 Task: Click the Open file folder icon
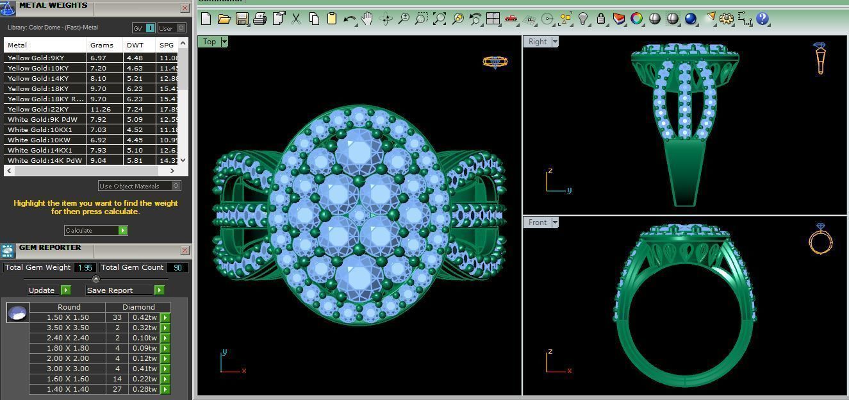[224, 19]
